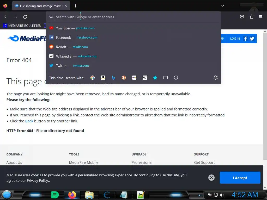Open the list all tabs dropdown
The width and height of the screenshot is (267, 200).
(223, 6)
